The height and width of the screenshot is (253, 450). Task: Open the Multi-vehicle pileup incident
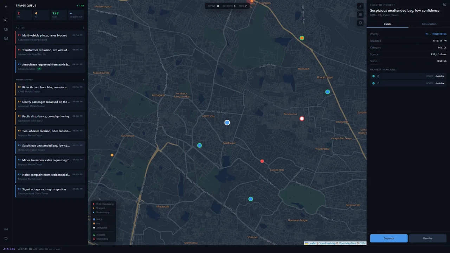(50, 37)
